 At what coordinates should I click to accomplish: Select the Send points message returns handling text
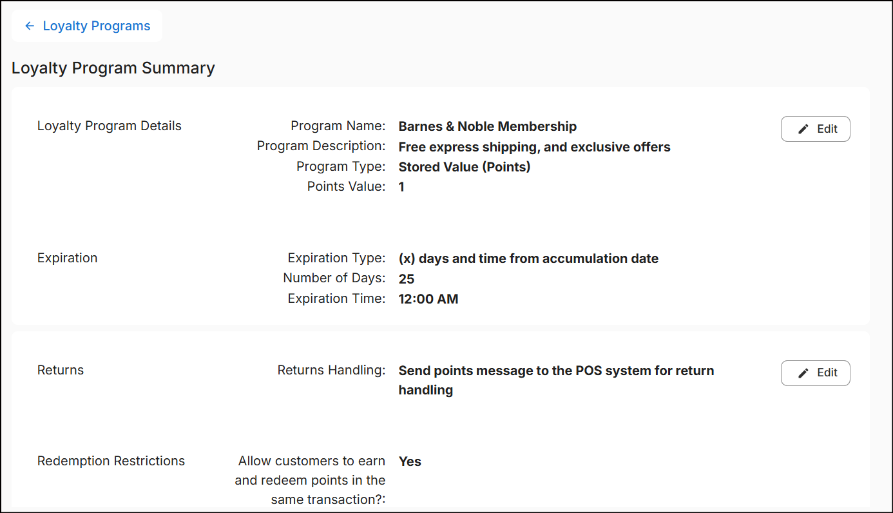tap(557, 380)
